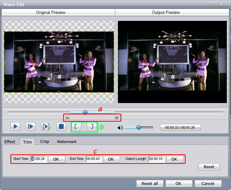Open the Crop tab
Viewport: 231px width, 190px height.
[x=45, y=142]
